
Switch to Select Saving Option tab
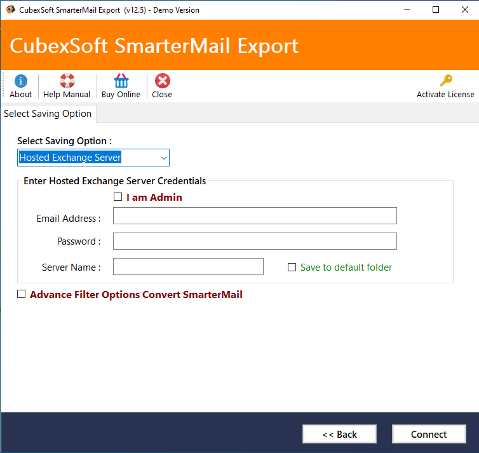[x=48, y=114]
